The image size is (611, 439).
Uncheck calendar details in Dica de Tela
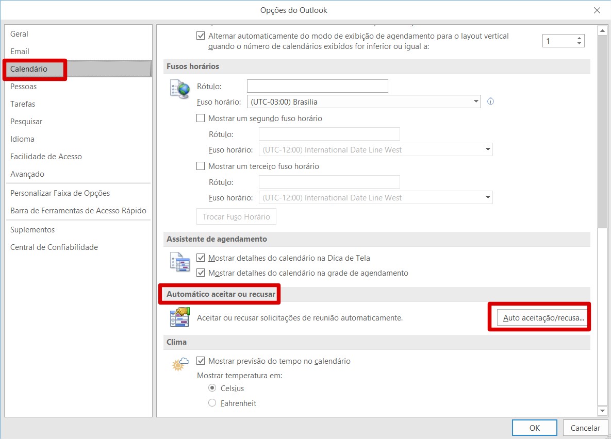pos(201,258)
